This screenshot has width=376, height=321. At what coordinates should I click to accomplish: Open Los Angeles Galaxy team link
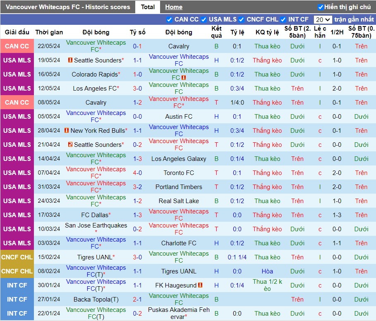click(179, 159)
